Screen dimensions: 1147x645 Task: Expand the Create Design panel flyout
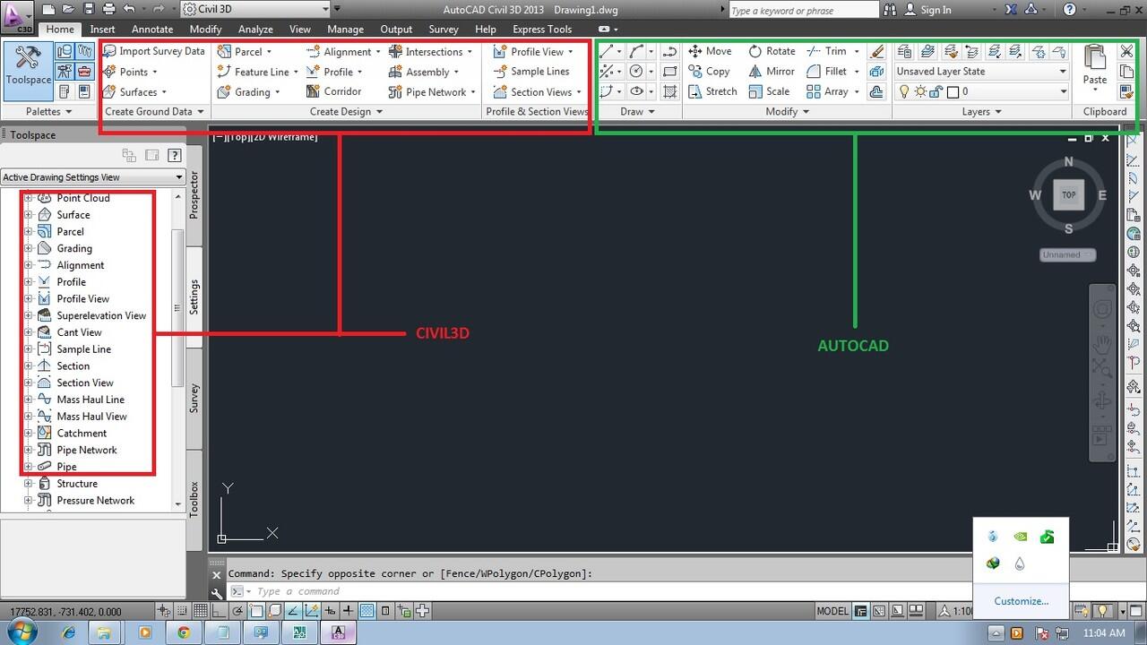point(346,112)
